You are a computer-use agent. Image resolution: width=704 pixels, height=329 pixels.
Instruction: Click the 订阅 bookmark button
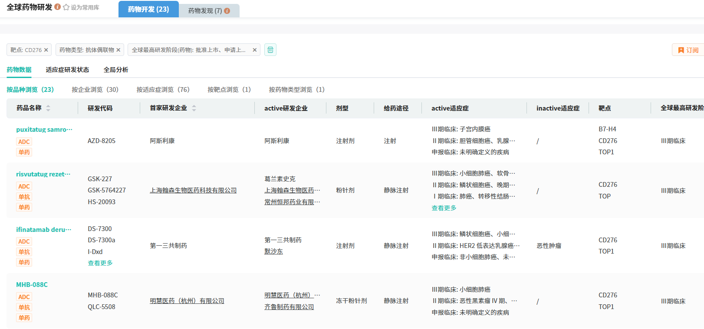pyautogui.click(x=688, y=50)
